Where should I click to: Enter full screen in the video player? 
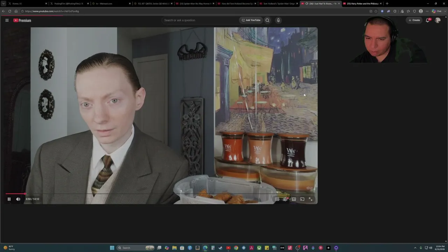[x=310, y=199]
